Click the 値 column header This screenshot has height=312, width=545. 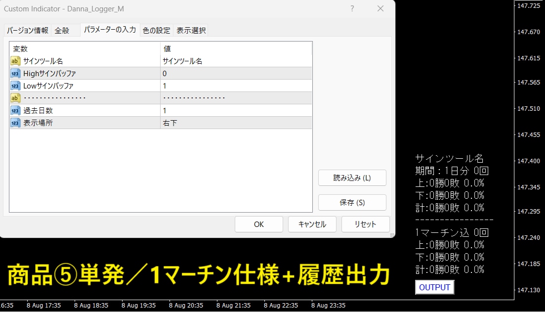[236, 48]
